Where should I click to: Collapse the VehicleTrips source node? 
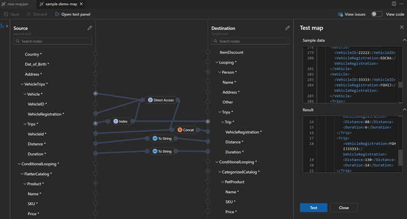[22, 84]
